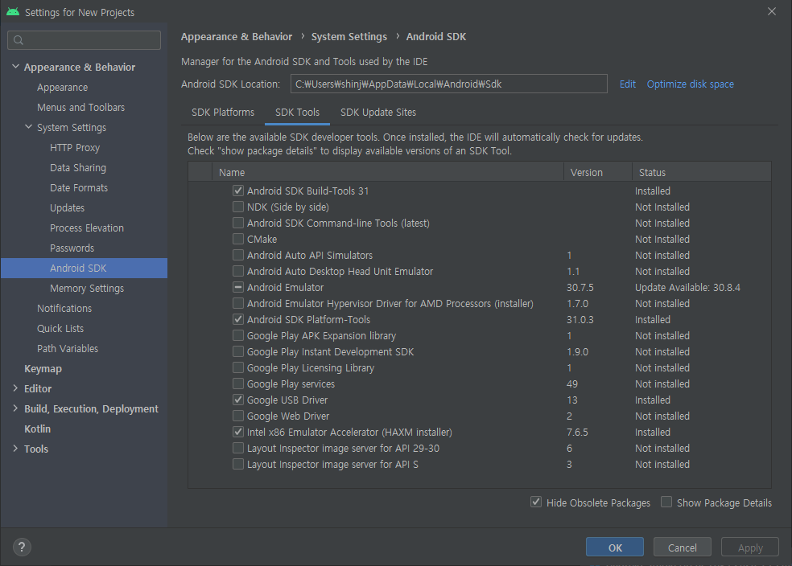Select Appearance in settings tree
The height and width of the screenshot is (566, 792).
point(62,88)
